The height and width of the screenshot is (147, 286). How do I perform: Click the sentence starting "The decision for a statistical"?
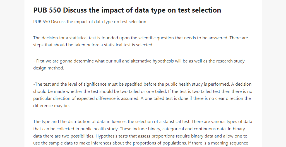(131, 38)
